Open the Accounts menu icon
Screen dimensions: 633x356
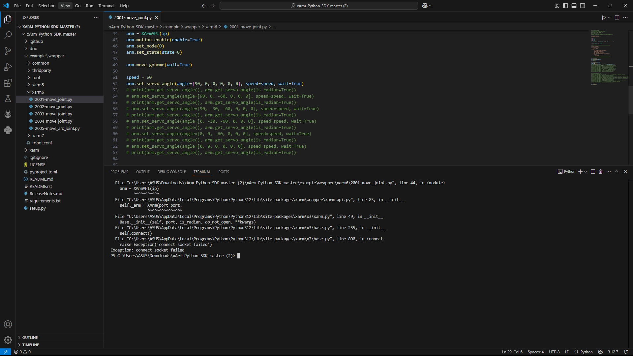click(x=8, y=324)
